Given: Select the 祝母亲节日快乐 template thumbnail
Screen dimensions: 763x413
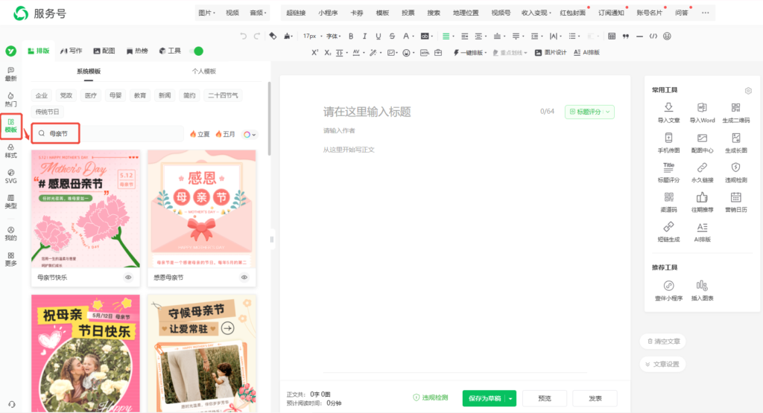Looking at the screenshot, I should pyautogui.click(x=86, y=353).
